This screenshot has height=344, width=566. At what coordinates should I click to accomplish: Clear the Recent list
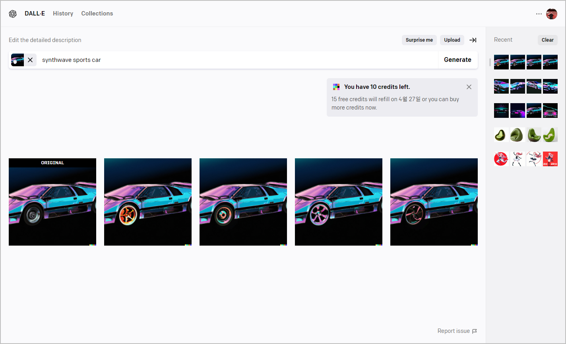[548, 40]
